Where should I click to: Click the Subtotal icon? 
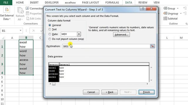[x=165, y=18]
